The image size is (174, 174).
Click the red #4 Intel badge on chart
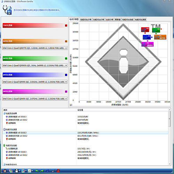point(145,30)
